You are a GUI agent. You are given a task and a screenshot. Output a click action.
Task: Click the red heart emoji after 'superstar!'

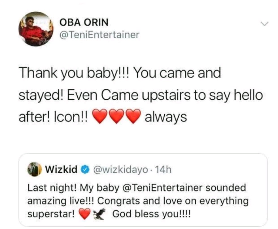click(x=84, y=214)
